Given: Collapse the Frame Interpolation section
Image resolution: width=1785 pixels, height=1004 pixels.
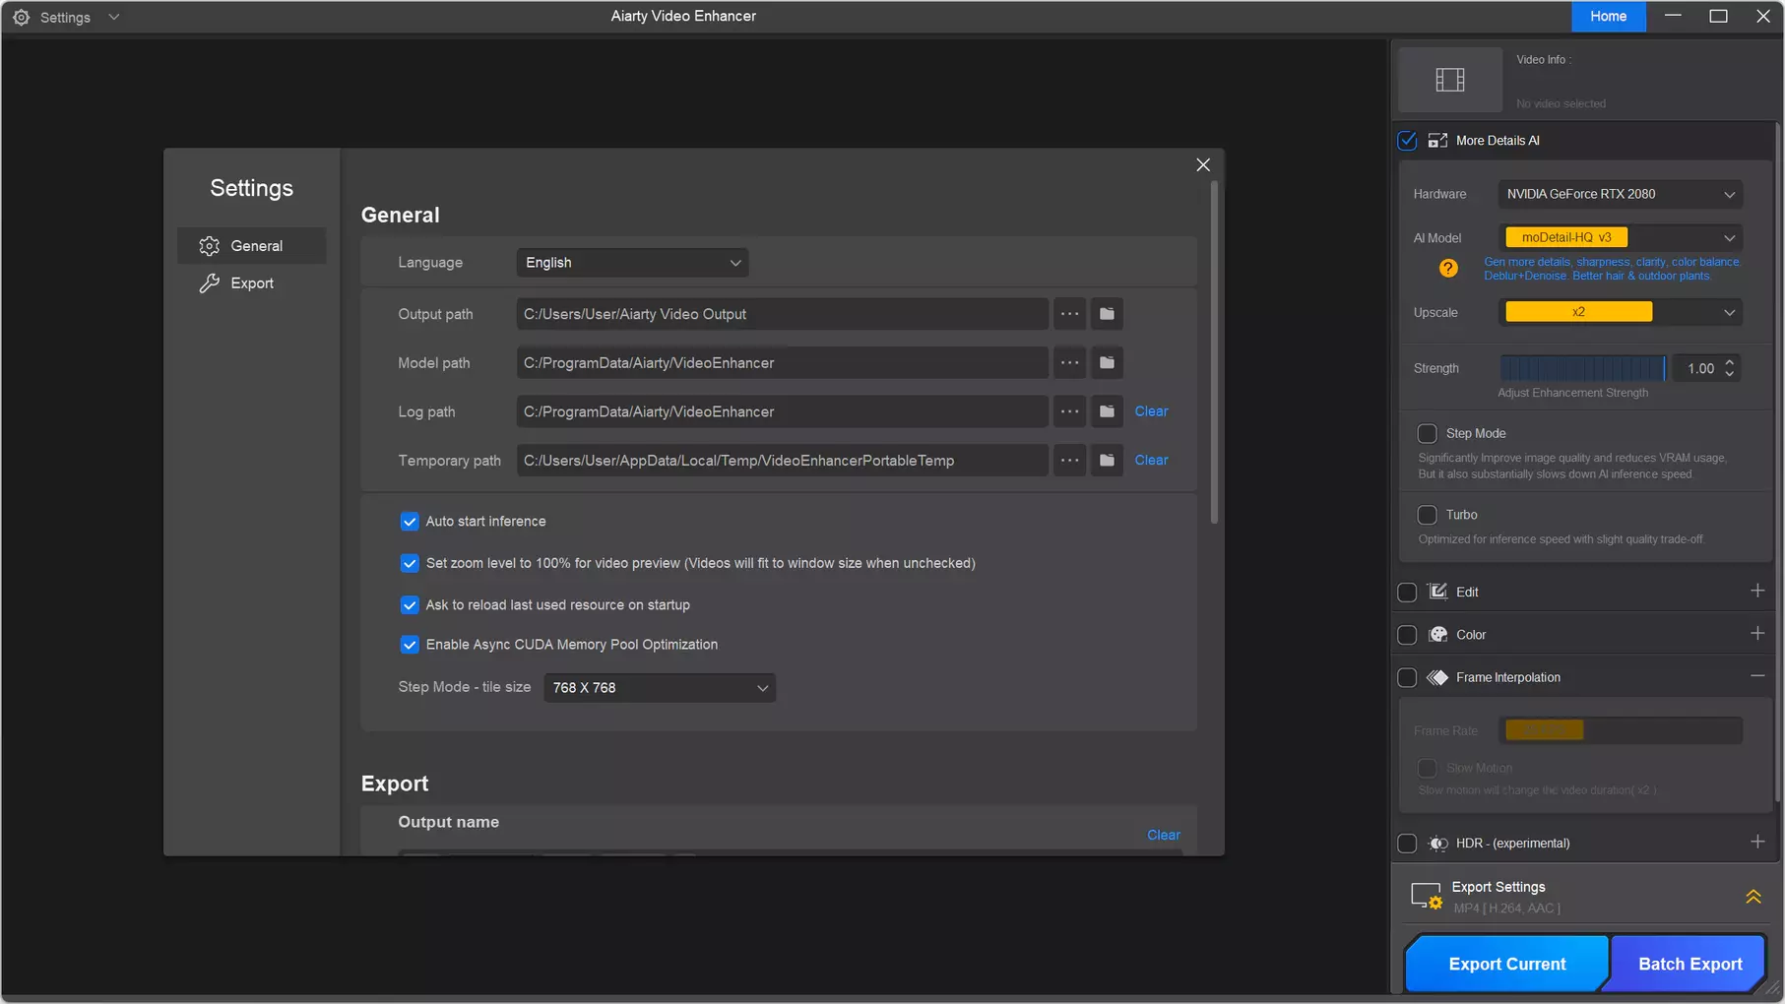Looking at the screenshot, I should coord(1757,676).
